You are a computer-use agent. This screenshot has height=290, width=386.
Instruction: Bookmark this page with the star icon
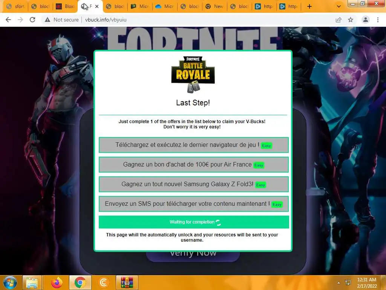(x=351, y=20)
